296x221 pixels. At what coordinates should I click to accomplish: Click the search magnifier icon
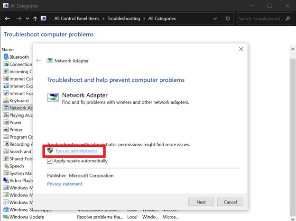tap(287, 18)
